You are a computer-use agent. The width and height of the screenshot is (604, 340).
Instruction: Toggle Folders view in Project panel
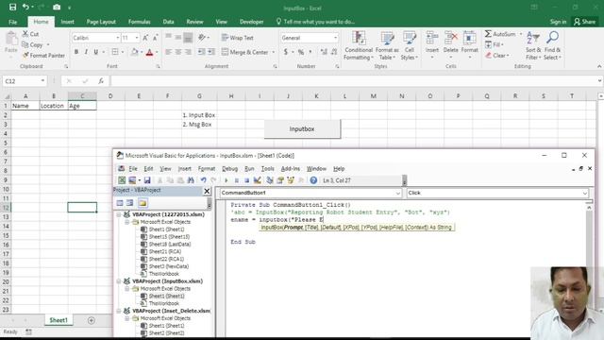(x=143, y=203)
